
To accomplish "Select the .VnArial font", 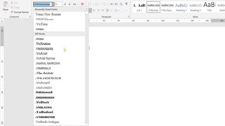I will (59, 54).
